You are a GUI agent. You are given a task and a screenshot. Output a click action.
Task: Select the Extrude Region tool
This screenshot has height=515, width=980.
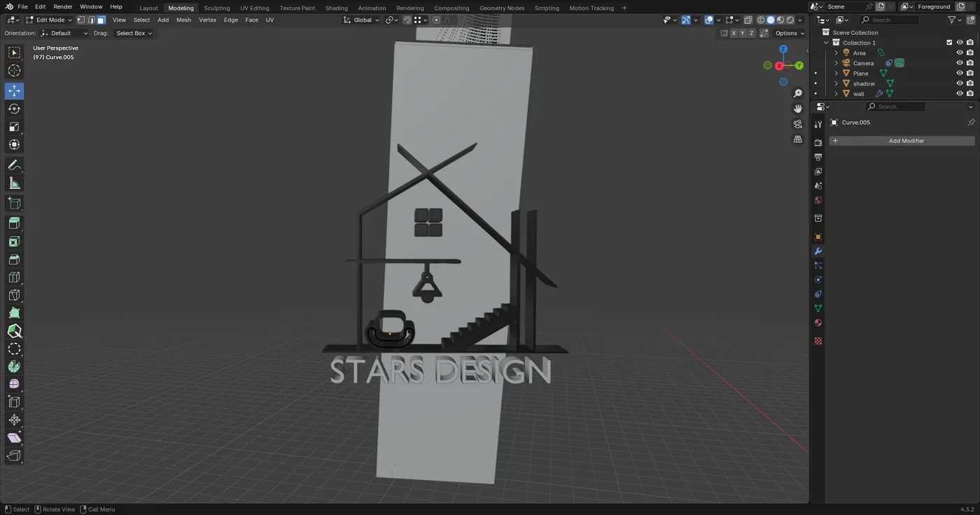coord(14,223)
